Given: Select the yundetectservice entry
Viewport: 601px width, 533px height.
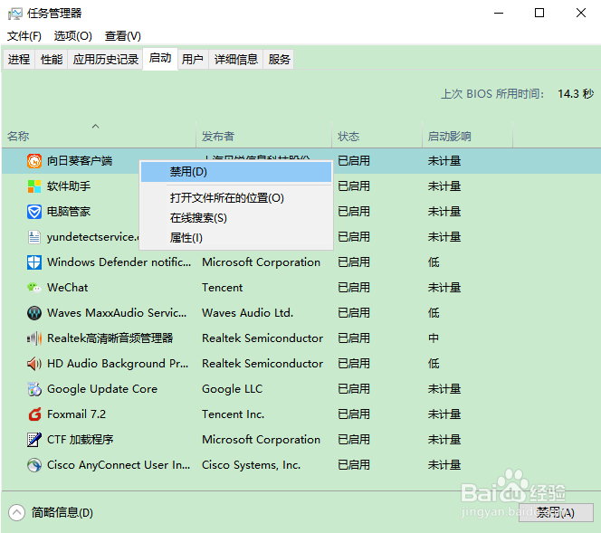Looking at the screenshot, I should [92, 237].
